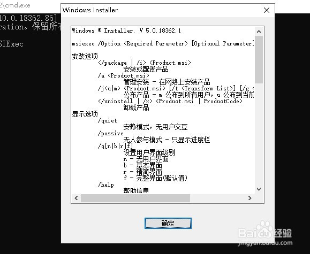Click the '/a <Product.msi>' line
This screenshot has height=254, width=310.
click(124, 75)
